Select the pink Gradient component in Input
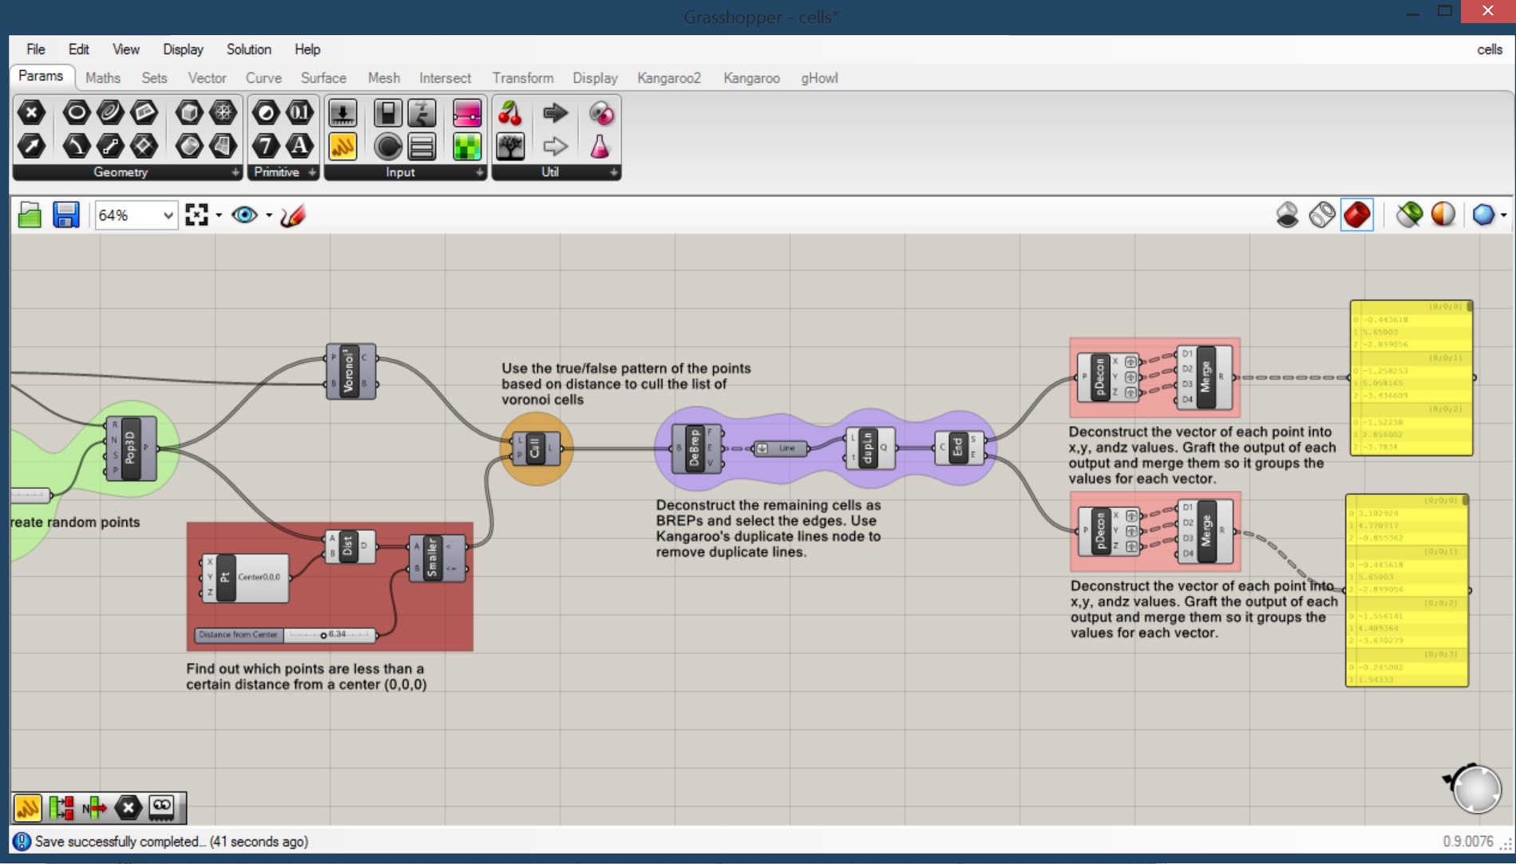The width and height of the screenshot is (1516, 864). point(467,114)
